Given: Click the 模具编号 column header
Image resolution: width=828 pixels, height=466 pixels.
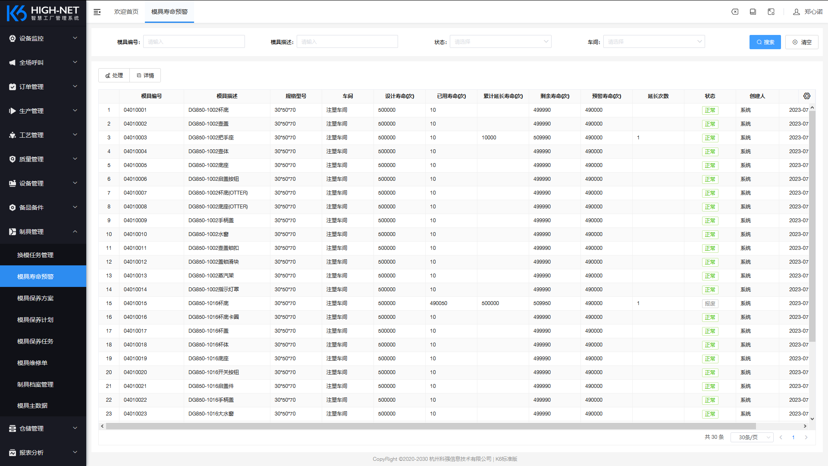Looking at the screenshot, I should pyautogui.click(x=151, y=96).
